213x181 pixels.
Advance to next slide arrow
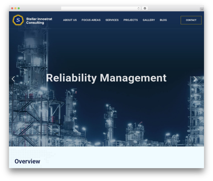tap(195, 79)
